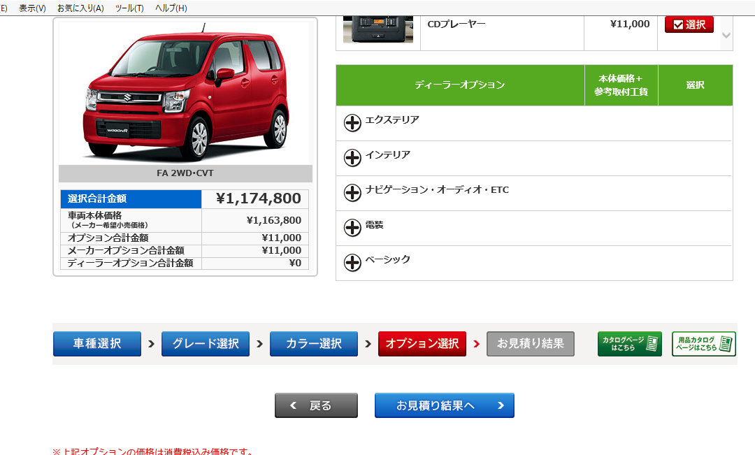Screen dimensions: 755x455
Task: Click the down chevron beside the 選択 button
Action: point(726,35)
